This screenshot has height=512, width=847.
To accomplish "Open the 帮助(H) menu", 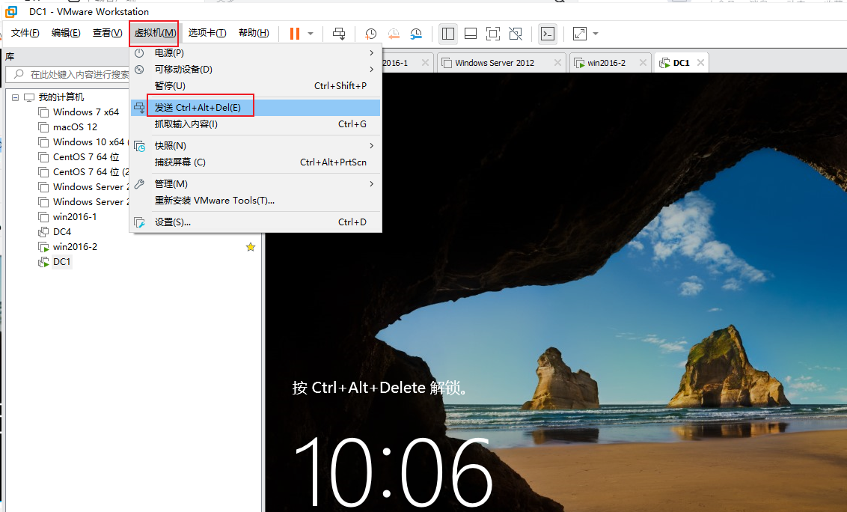I will [254, 33].
